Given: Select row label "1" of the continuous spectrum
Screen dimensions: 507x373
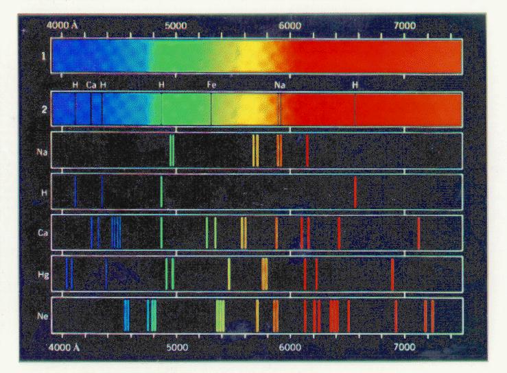Looking at the screenshot, I should 43,56.
